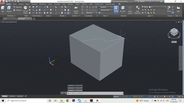Expand the Solid Editing panel
The width and height of the screenshot is (184, 103).
pos(37,16)
